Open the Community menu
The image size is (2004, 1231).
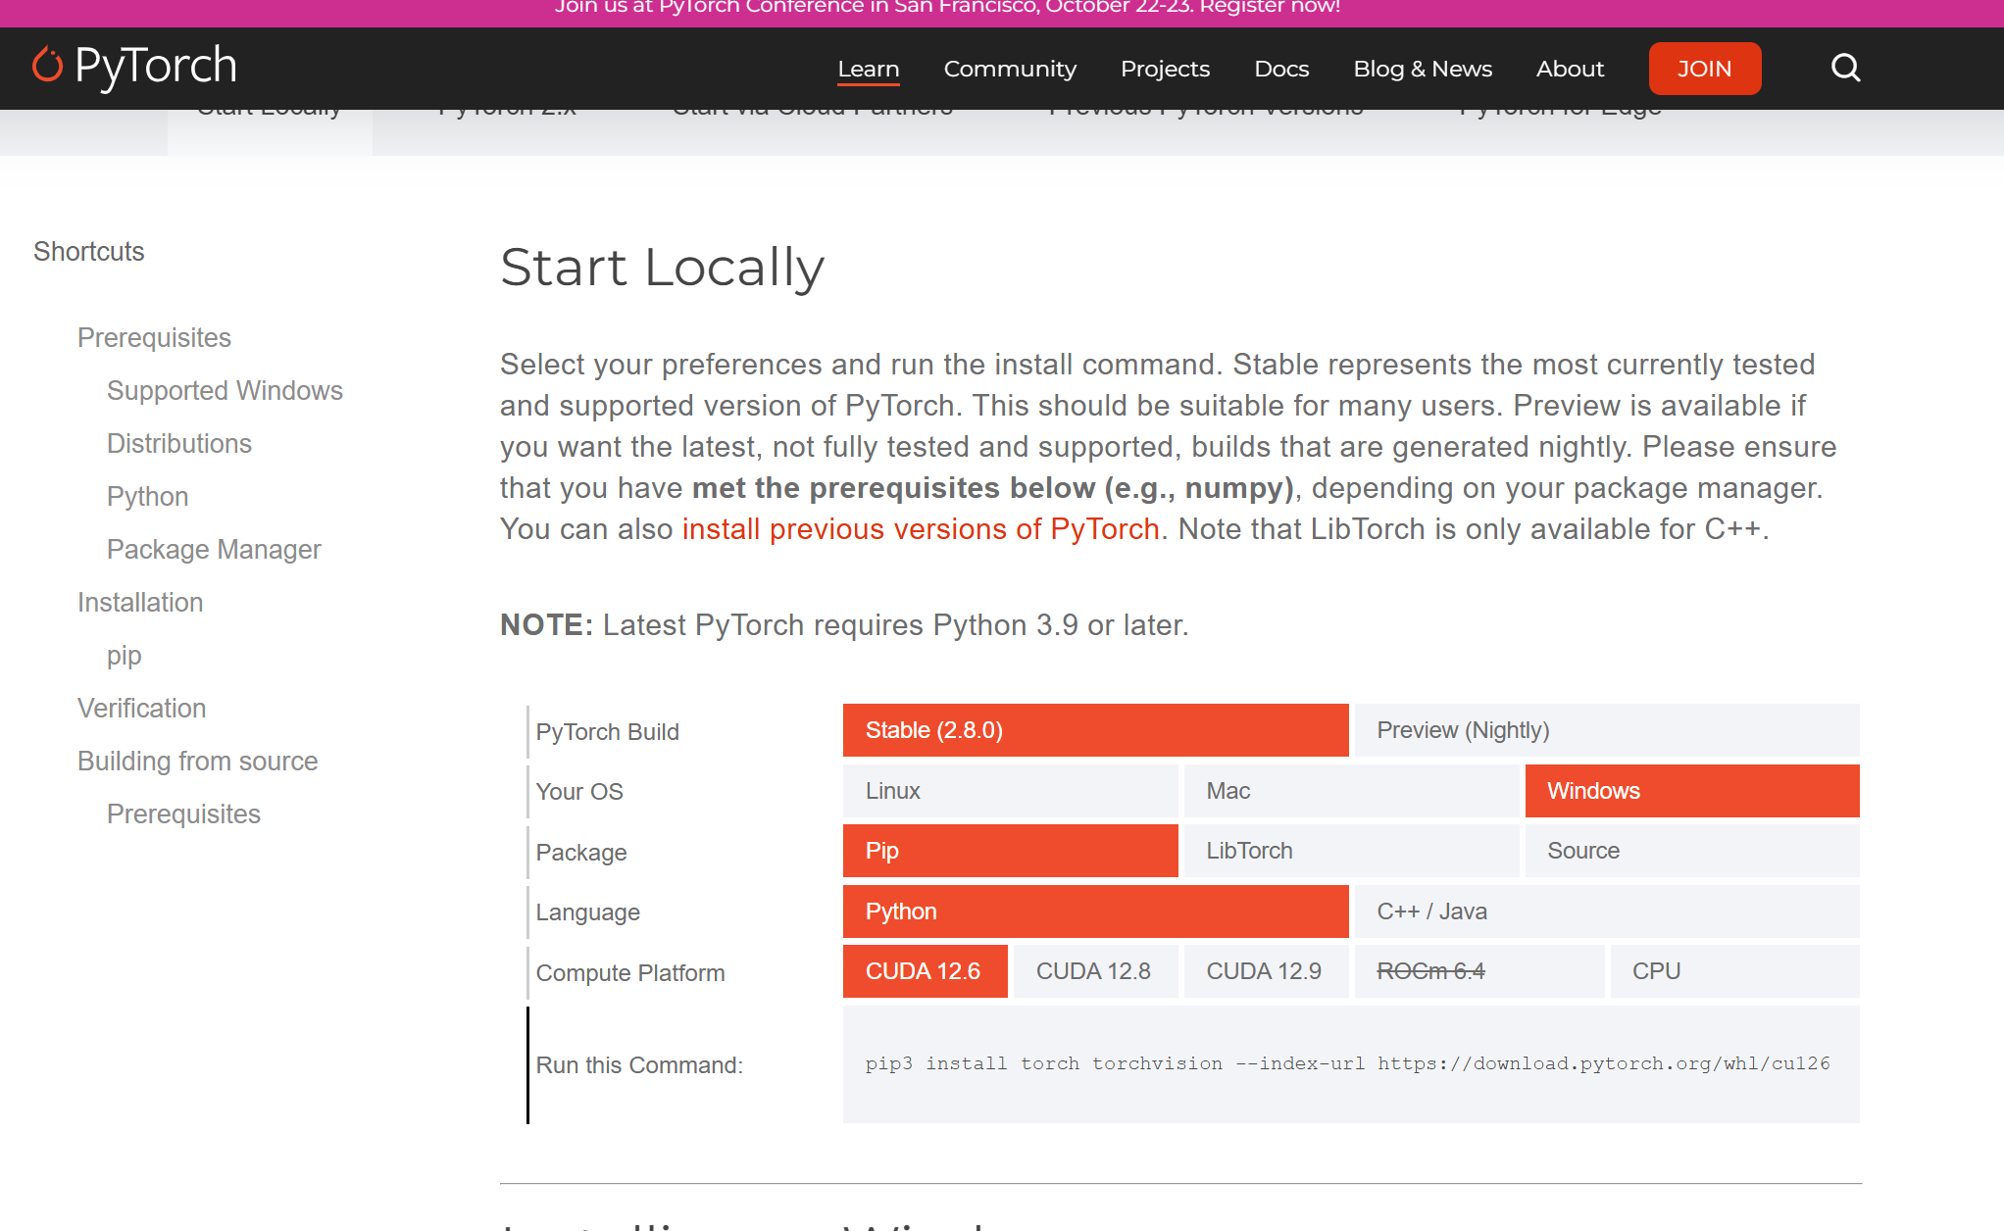pyautogui.click(x=1010, y=69)
